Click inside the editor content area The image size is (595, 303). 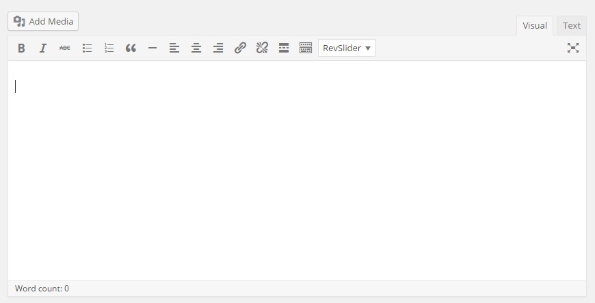(x=297, y=171)
